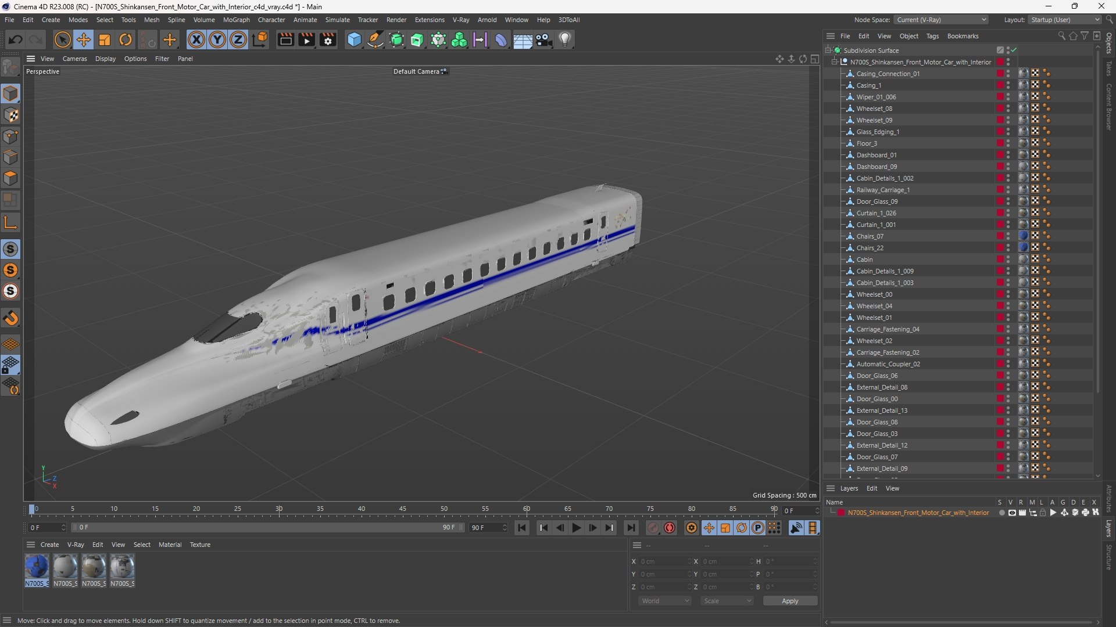Switch to Texture mode icon
Screen dimensions: 1116x627
point(10,115)
